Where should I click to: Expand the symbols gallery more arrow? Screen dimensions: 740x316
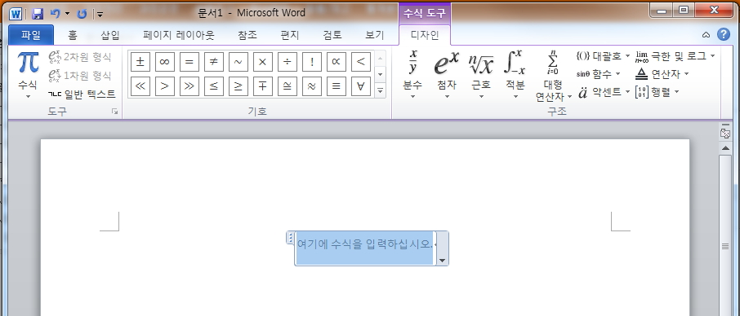point(381,90)
